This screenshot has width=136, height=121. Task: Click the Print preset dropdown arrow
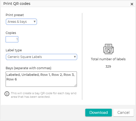click(x=35, y=21)
